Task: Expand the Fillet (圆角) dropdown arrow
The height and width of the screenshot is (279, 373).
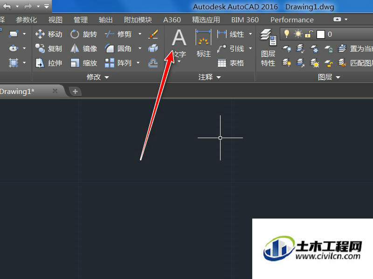Action: [x=140, y=49]
